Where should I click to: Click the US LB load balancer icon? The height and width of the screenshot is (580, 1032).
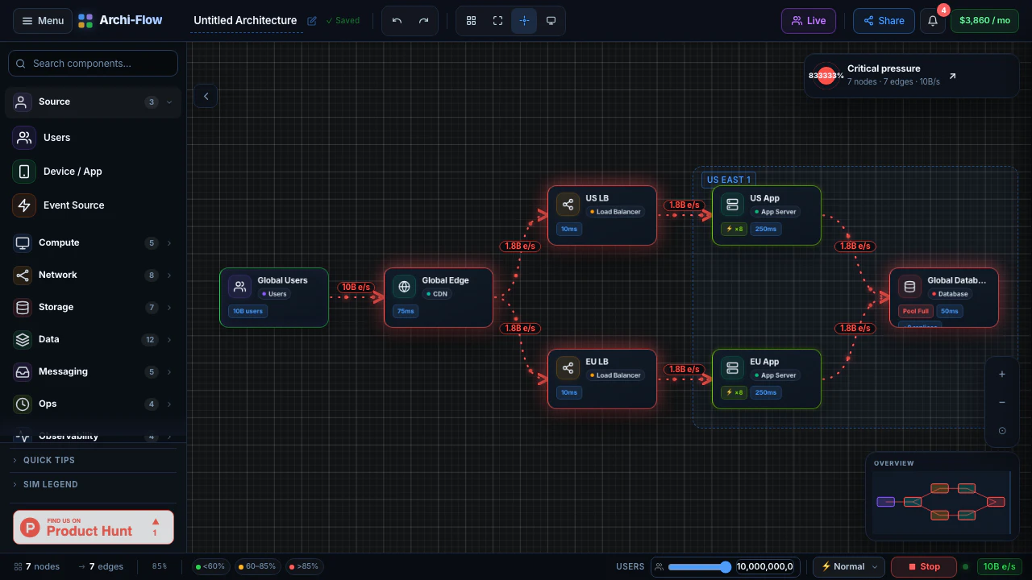(x=568, y=205)
